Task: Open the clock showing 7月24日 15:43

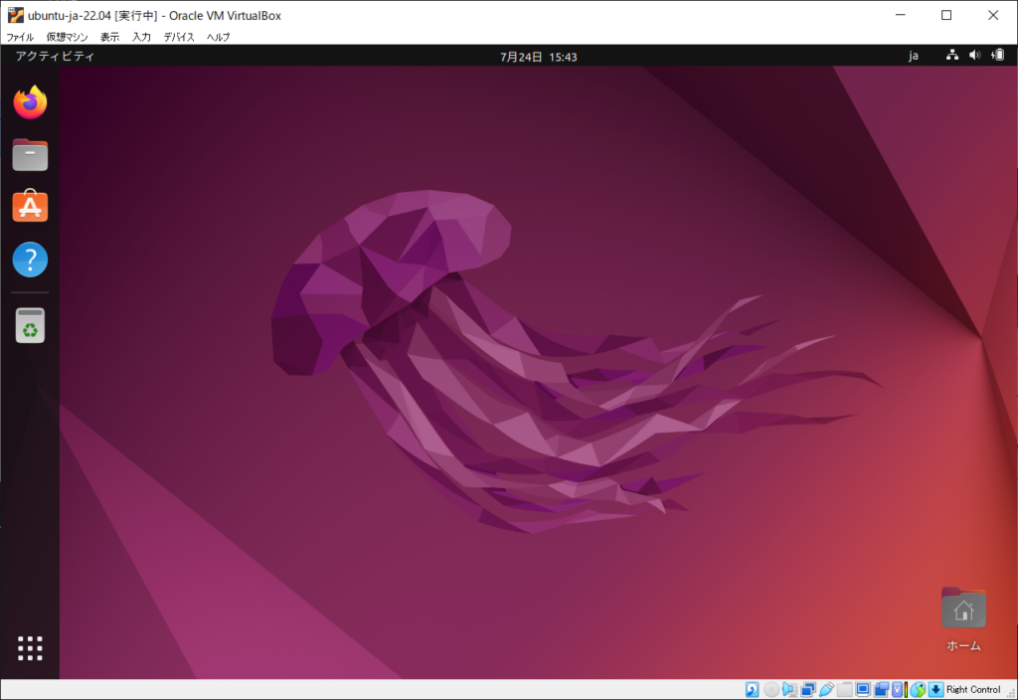Action: pos(538,57)
